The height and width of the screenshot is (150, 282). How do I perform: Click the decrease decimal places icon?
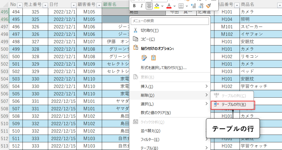coord(201,6)
